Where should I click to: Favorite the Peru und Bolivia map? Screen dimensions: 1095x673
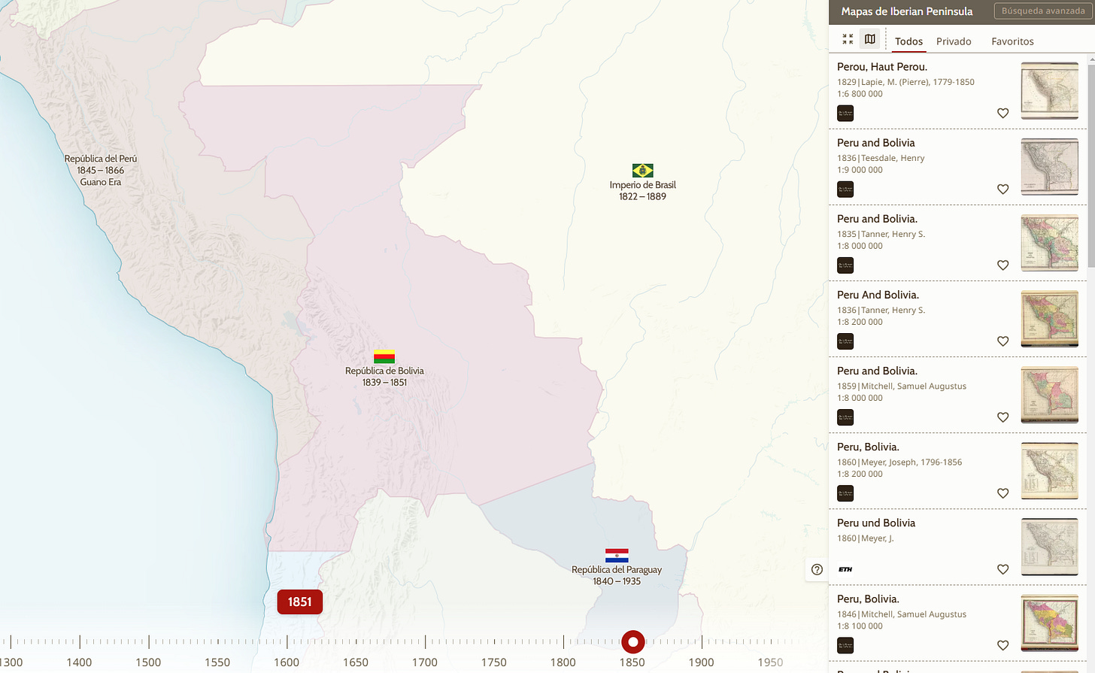pos(1002,569)
